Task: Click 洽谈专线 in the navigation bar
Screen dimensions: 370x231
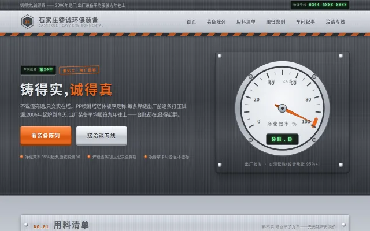Action: pos(335,22)
